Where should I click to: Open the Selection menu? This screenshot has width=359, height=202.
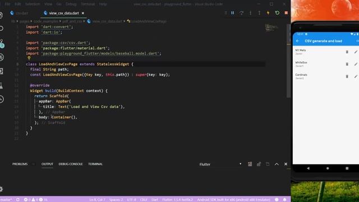pyautogui.click(x=33, y=4)
